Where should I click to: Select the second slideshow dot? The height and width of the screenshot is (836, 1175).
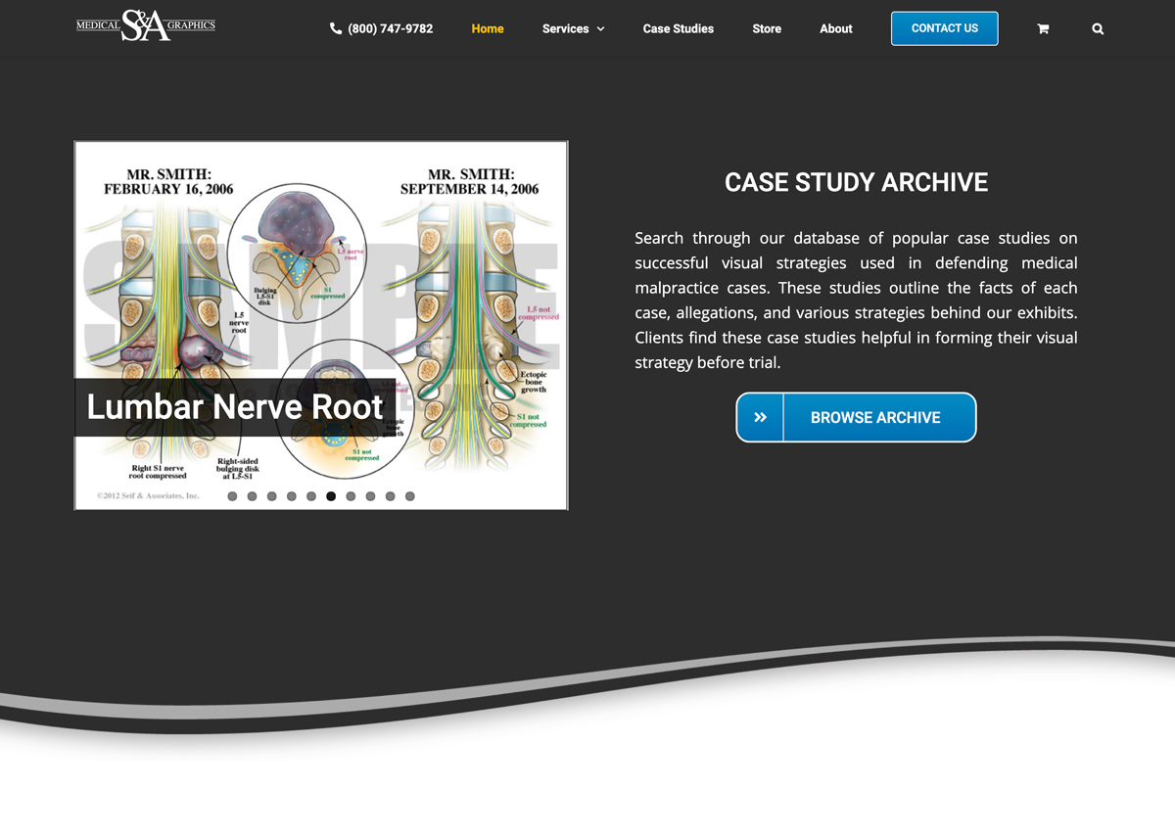[x=252, y=496]
